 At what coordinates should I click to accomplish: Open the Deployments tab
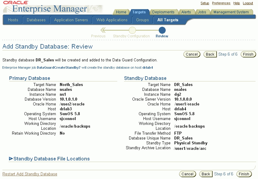pyautogui.click(x=163, y=12)
